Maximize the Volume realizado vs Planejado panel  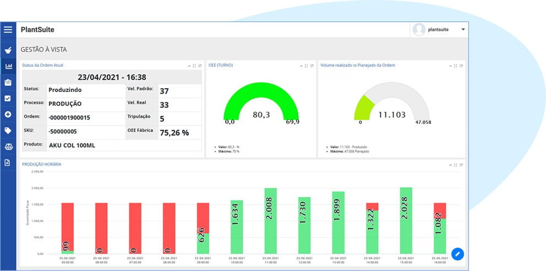tap(456, 66)
